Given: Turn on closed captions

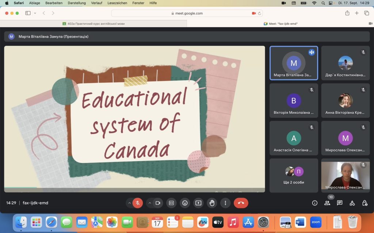Looking at the screenshot, I should point(171,203).
